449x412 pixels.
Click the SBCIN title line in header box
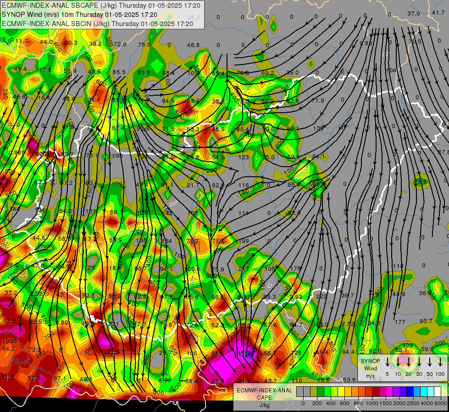(97, 24)
